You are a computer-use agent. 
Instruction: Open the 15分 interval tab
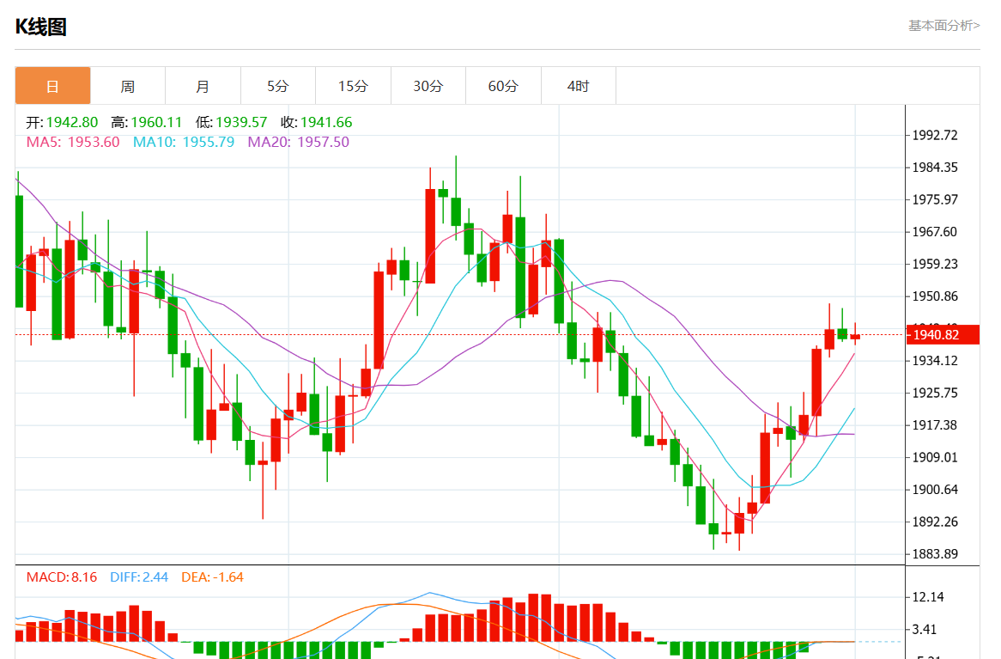point(353,86)
